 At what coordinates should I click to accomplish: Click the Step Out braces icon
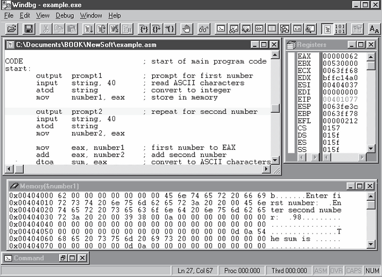click(x=170, y=29)
